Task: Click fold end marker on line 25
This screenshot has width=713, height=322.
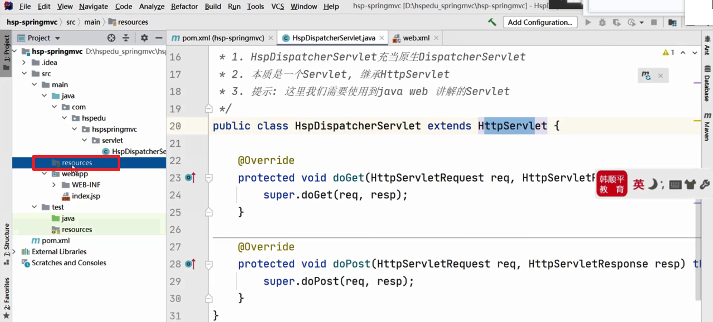Action: [209, 212]
